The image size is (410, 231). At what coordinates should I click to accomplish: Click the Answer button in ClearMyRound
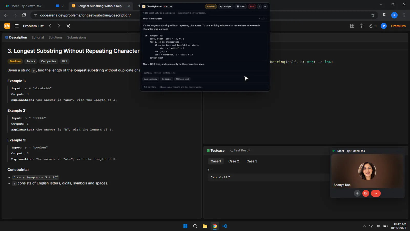[x=211, y=6]
